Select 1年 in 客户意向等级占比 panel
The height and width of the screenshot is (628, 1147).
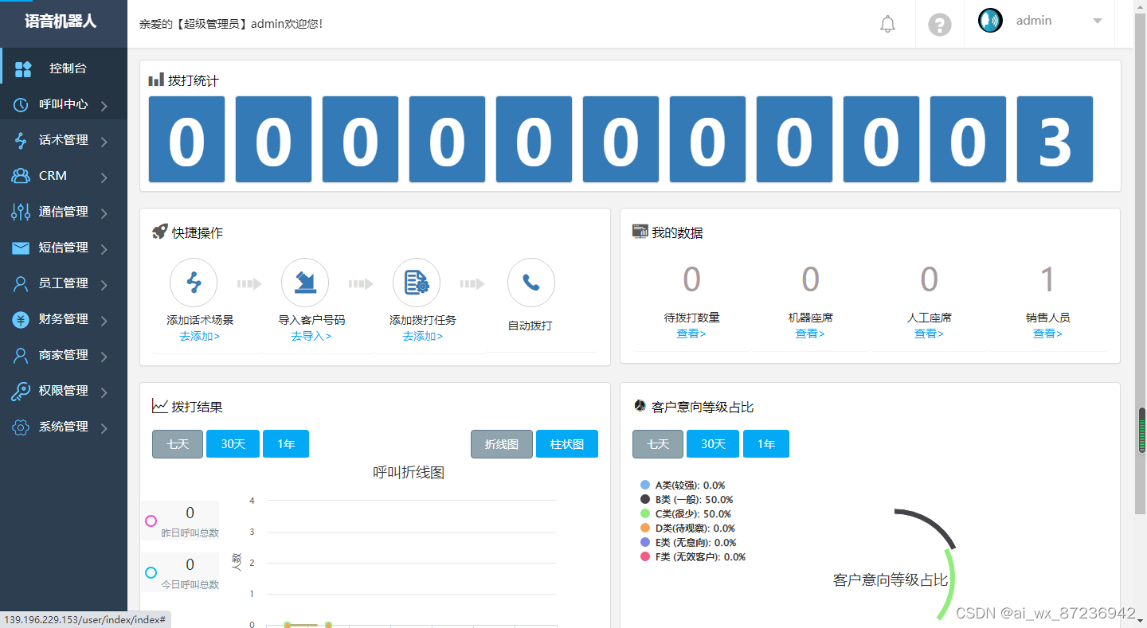point(766,444)
